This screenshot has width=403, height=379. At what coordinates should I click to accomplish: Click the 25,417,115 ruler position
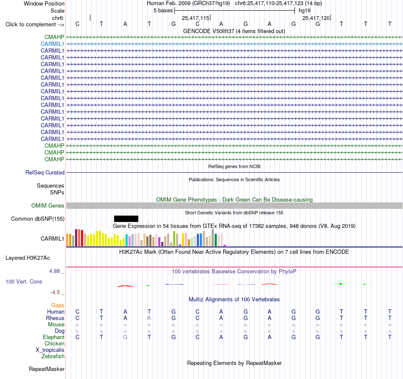pyautogui.click(x=195, y=18)
